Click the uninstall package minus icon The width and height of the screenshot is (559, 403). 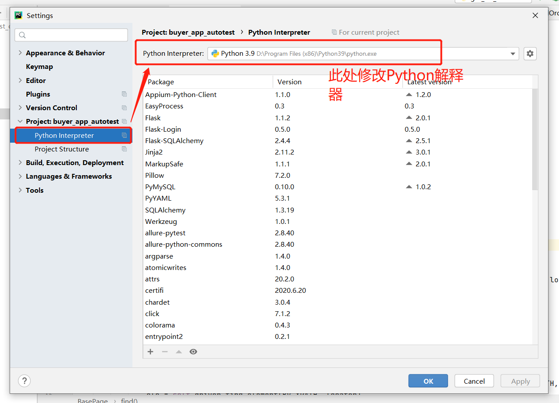[165, 352]
